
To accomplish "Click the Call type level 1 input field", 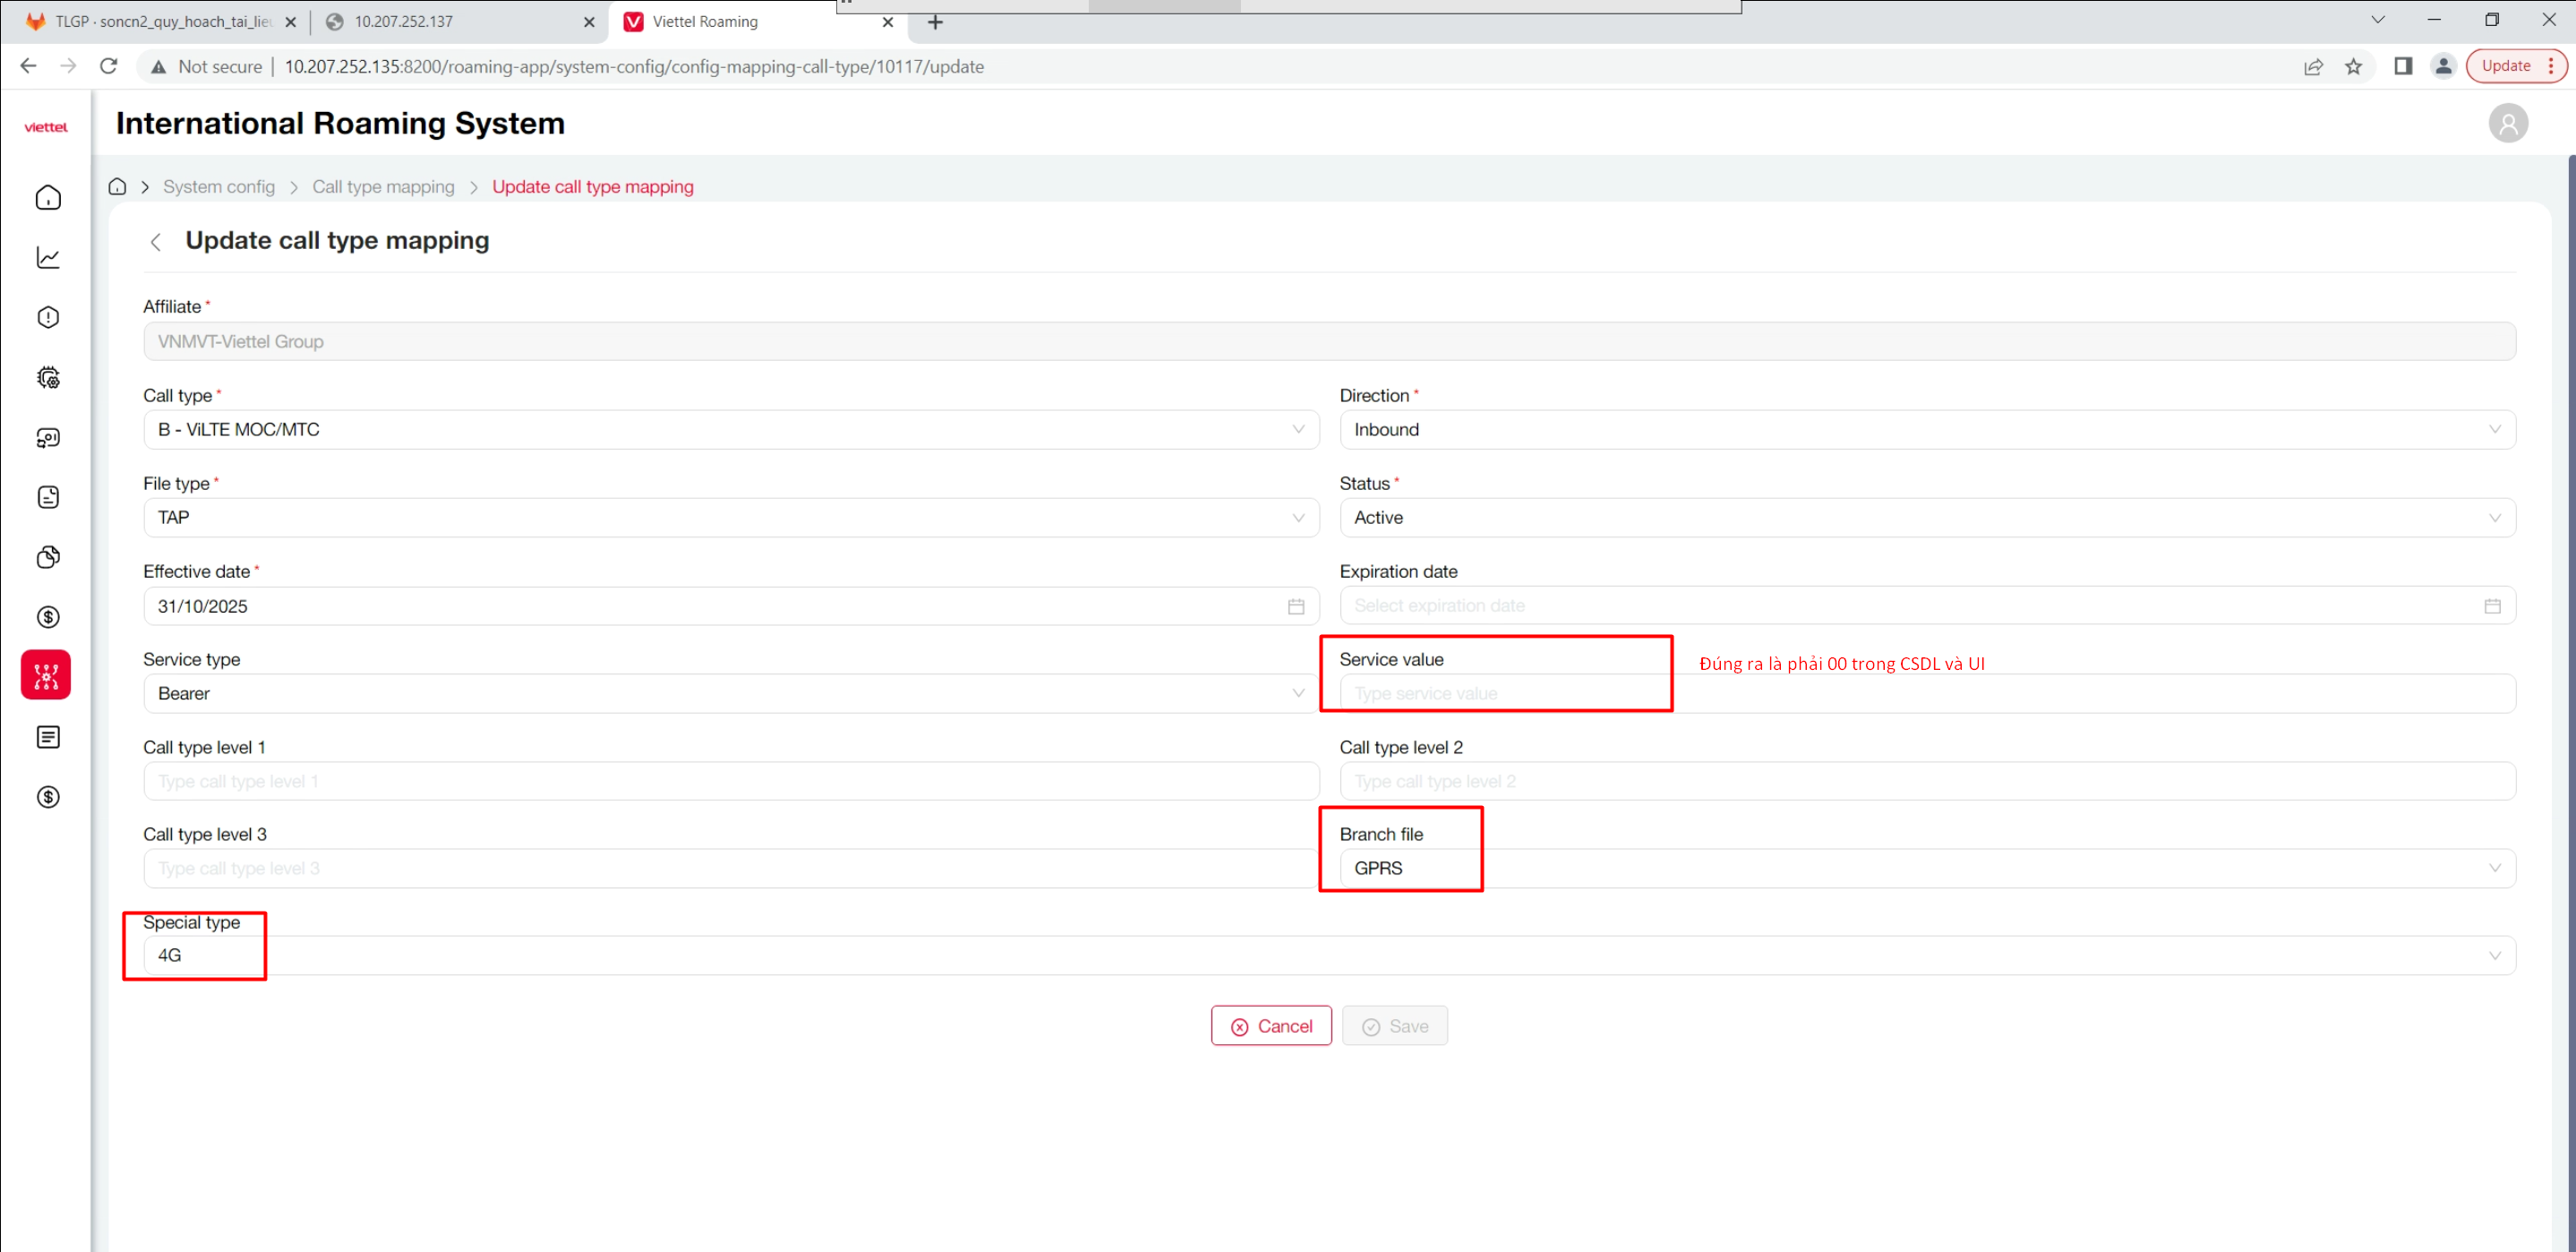I will coord(730,782).
